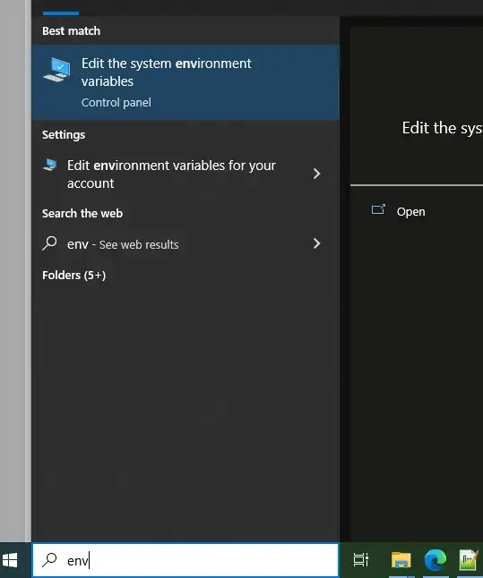This screenshot has height=578, width=483.
Task: Open Task View from the taskbar
Action: click(361, 560)
